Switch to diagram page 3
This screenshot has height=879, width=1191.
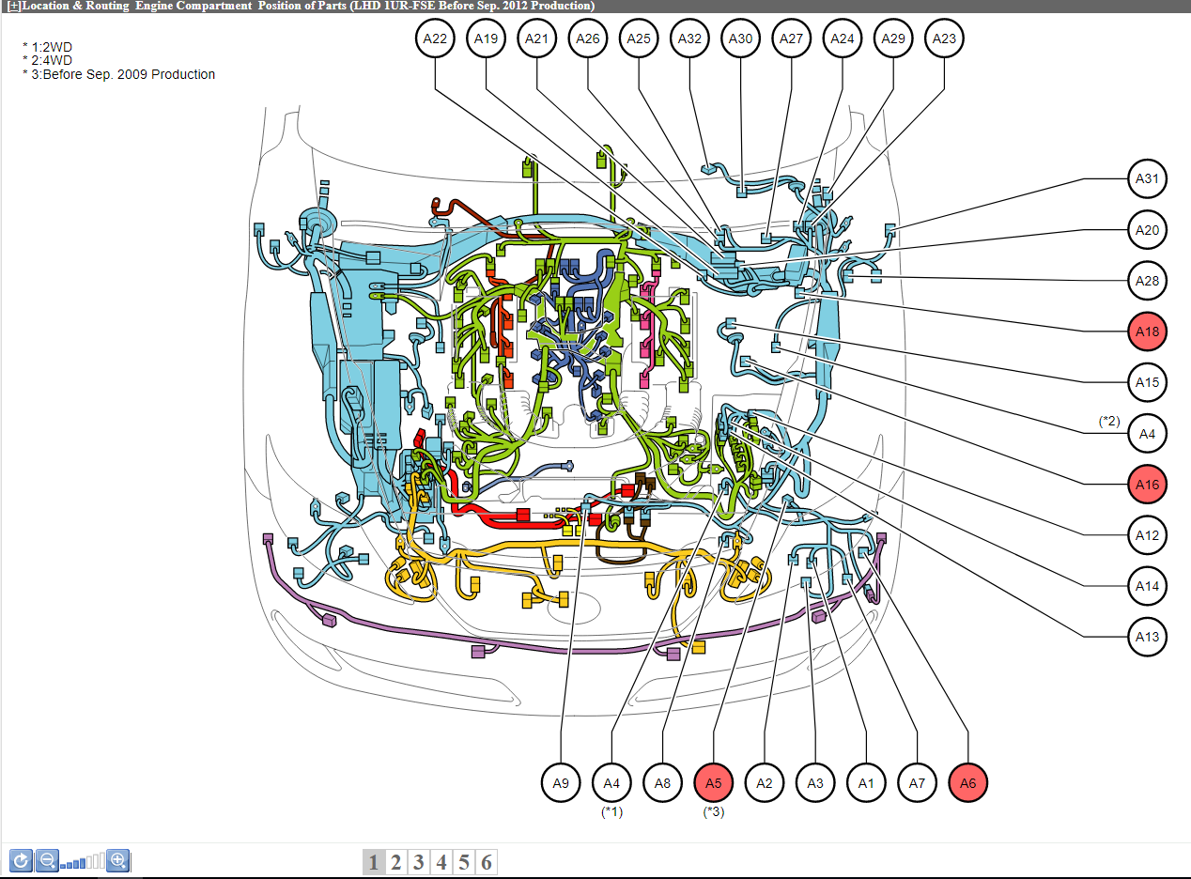[419, 863]
